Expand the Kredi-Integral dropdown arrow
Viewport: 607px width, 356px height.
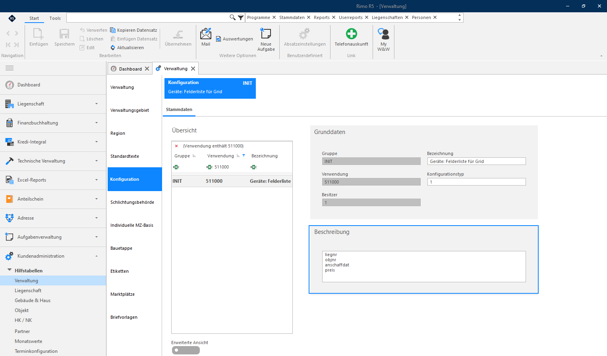click(x=97, y=142)
